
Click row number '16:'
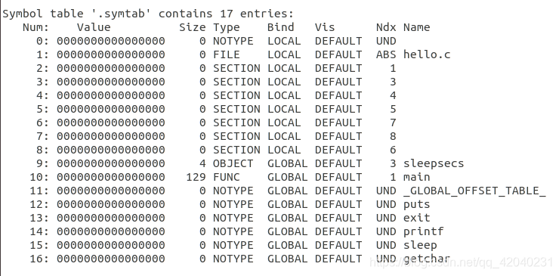(39, 259)
